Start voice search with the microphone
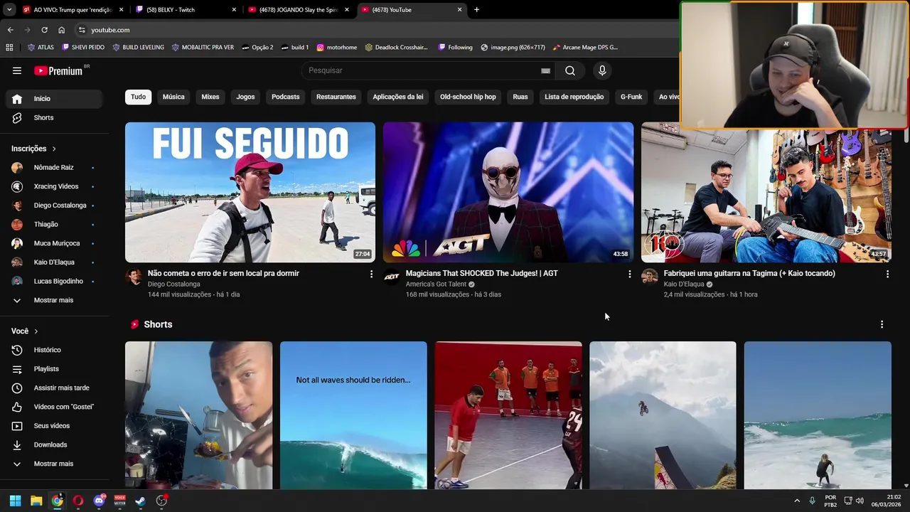910x512 pixels. pyautogui.click(x=602, y=70)
